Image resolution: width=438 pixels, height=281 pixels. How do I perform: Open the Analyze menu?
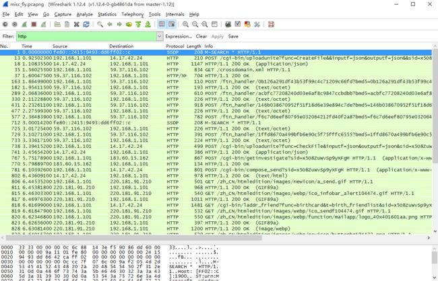[85, 14]
